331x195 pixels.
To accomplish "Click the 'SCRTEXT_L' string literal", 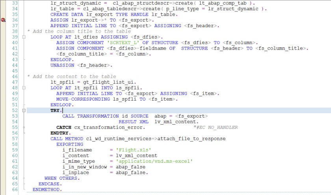I will tap(123, 43).
